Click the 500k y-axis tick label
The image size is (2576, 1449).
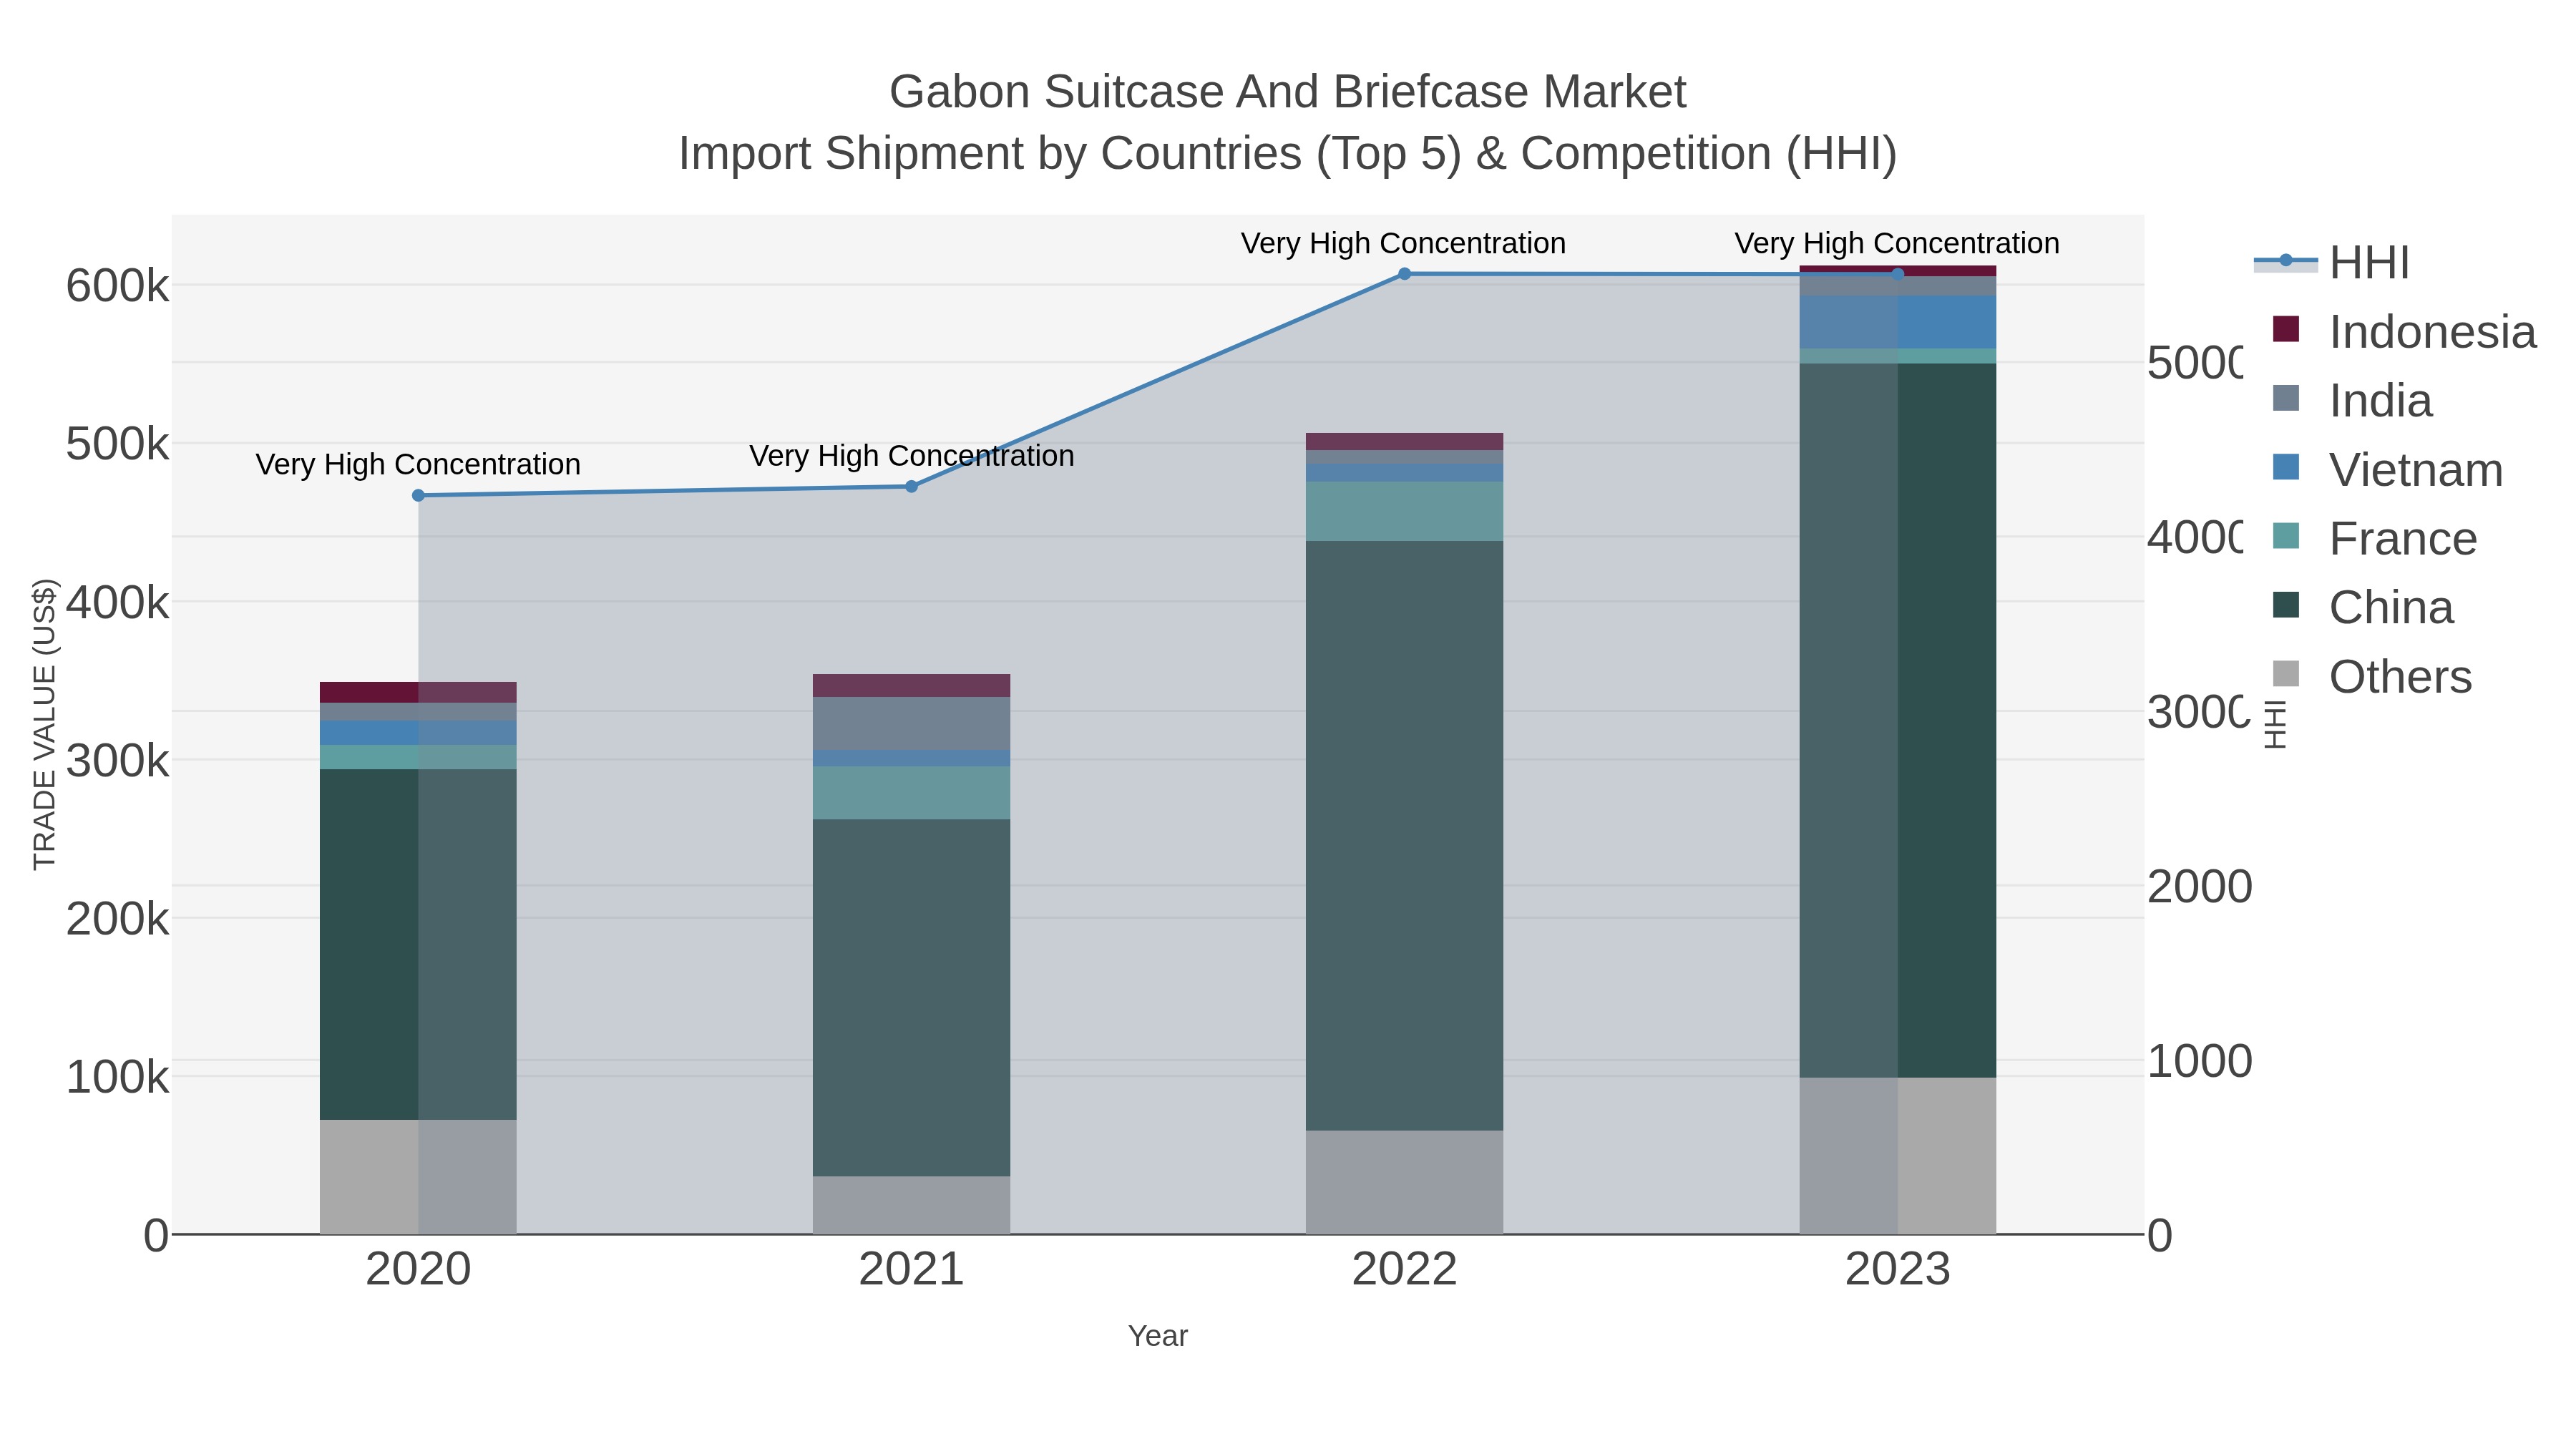(117, 444)
